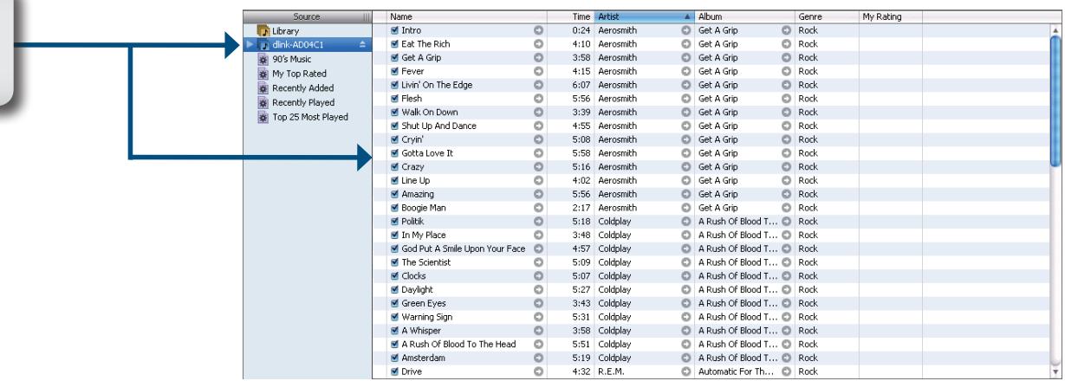Eject the dlink-AD04C1 shared library

click(x=362, y=44)
